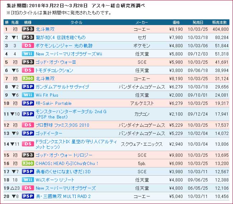Open the X360 北斗無双 title link in row 7
The width and height of the screenshot is (233, 204).
click(45, 78)
